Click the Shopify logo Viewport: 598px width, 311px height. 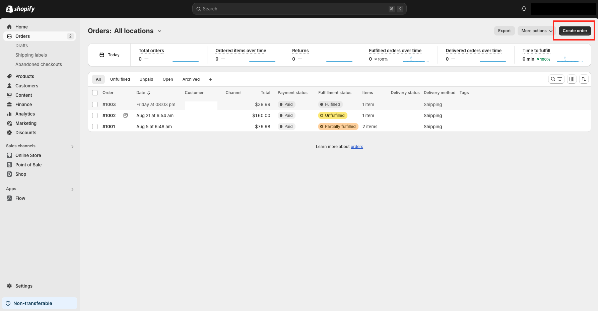pos(20,9)
